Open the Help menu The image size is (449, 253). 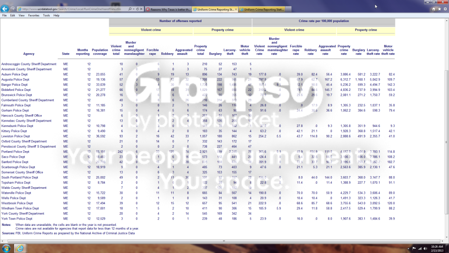[57, 15]
